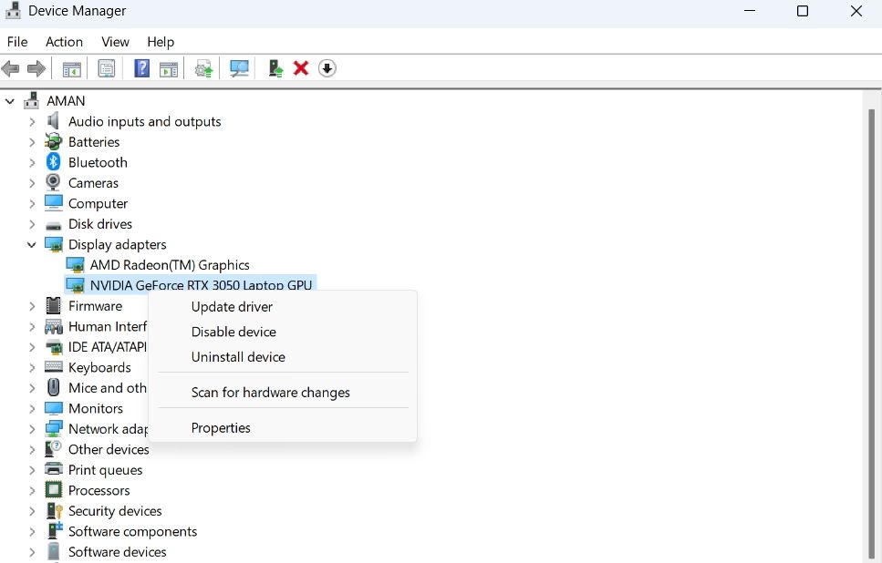Select the AMD Radeon(TM) Graphics device
The image size is (882, 563).
pyautogui.click(x=170, y=264)
